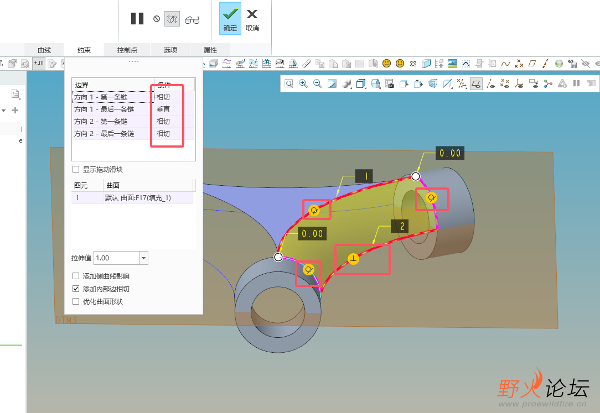
Task: Click the second yellow smiley face icon
Action: (x=400, y=64)
